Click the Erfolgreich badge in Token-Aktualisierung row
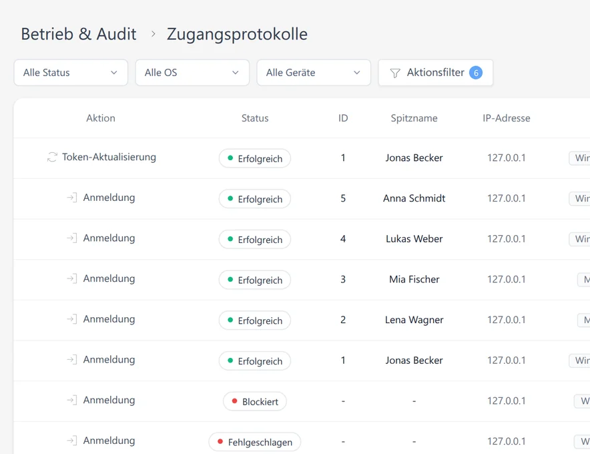The width and height of the screenshot is (590, 454). coord(255,158)
